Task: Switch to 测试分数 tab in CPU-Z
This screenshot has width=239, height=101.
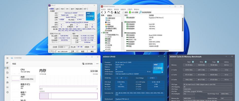Action: [79, 9]
